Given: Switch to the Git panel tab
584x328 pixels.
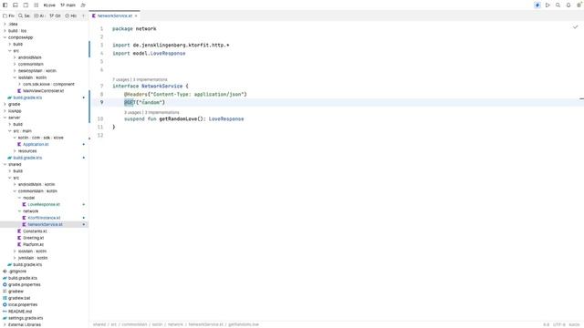Looking at the screenshot, I should pyautogui.click(x=55, y=16).
